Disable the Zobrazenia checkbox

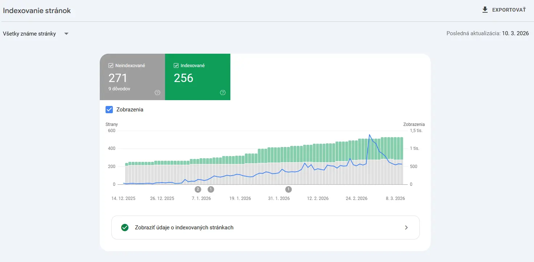[x=109, y=110]
